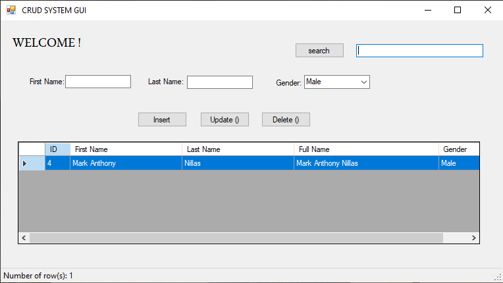Click into the First Name input field
Screen dimensions: 503x283
(x=98, y=82)
